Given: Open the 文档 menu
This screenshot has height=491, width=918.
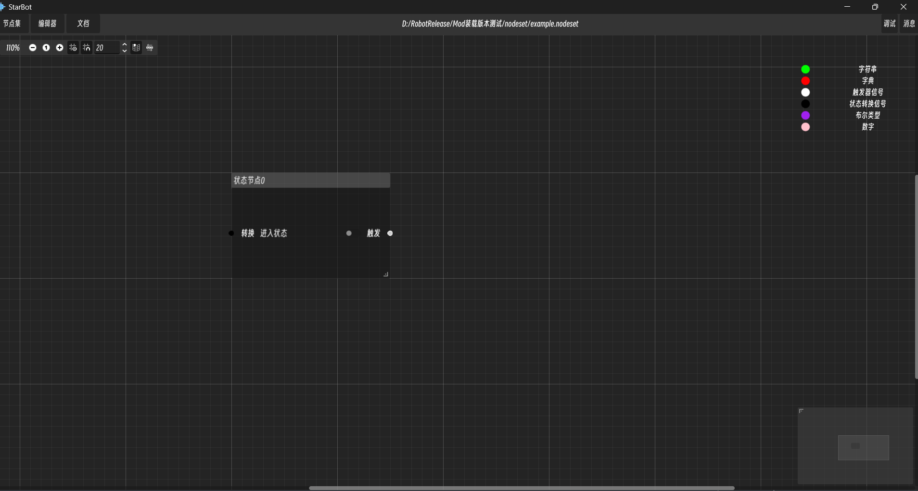Looking at the screenshot, I should tap(83, 24).
